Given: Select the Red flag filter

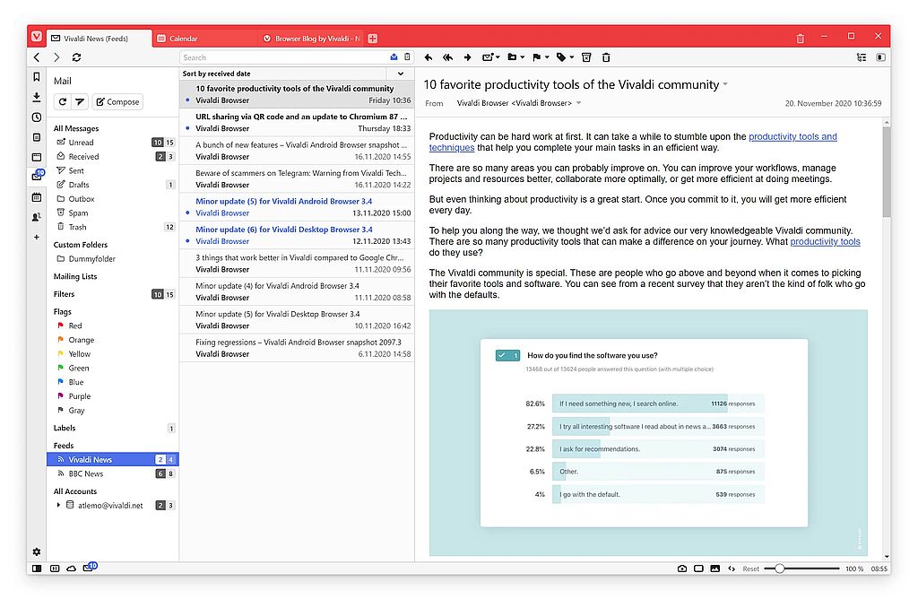Looking at the screenshot, I should point(112,326).
